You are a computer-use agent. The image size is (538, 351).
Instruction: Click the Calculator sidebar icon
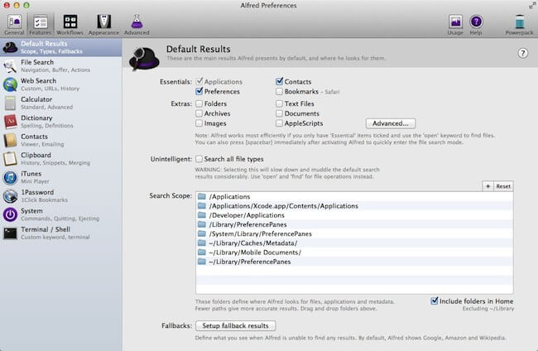pyautogui.click(x=10, y=103)
